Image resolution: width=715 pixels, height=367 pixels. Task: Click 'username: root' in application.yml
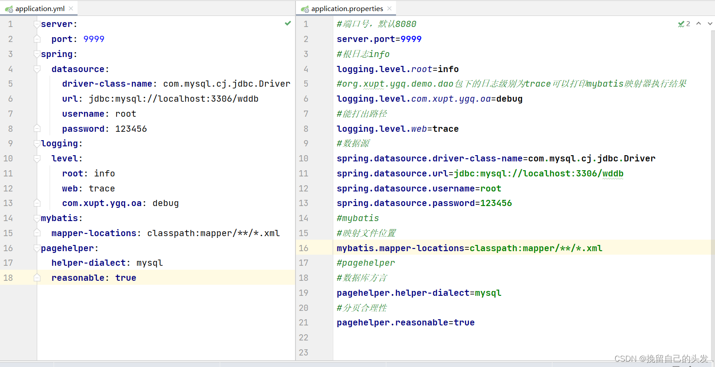(99, 114)
